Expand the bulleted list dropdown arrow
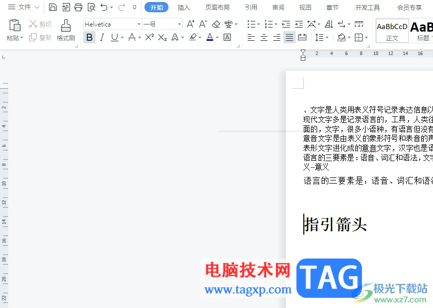Viewport: 433px width, 308px height. click(258, 24)
